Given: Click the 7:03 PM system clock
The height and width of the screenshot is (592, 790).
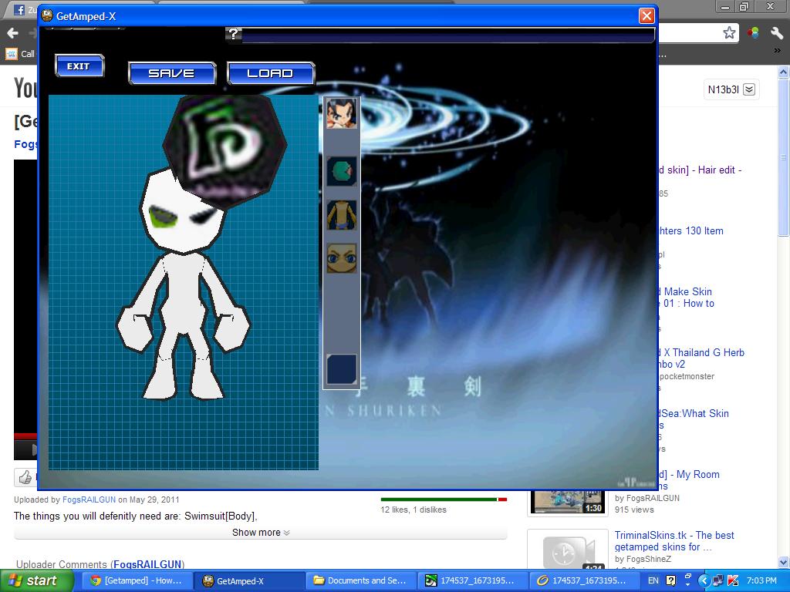Looking at the screenshot, I should 761,581.
